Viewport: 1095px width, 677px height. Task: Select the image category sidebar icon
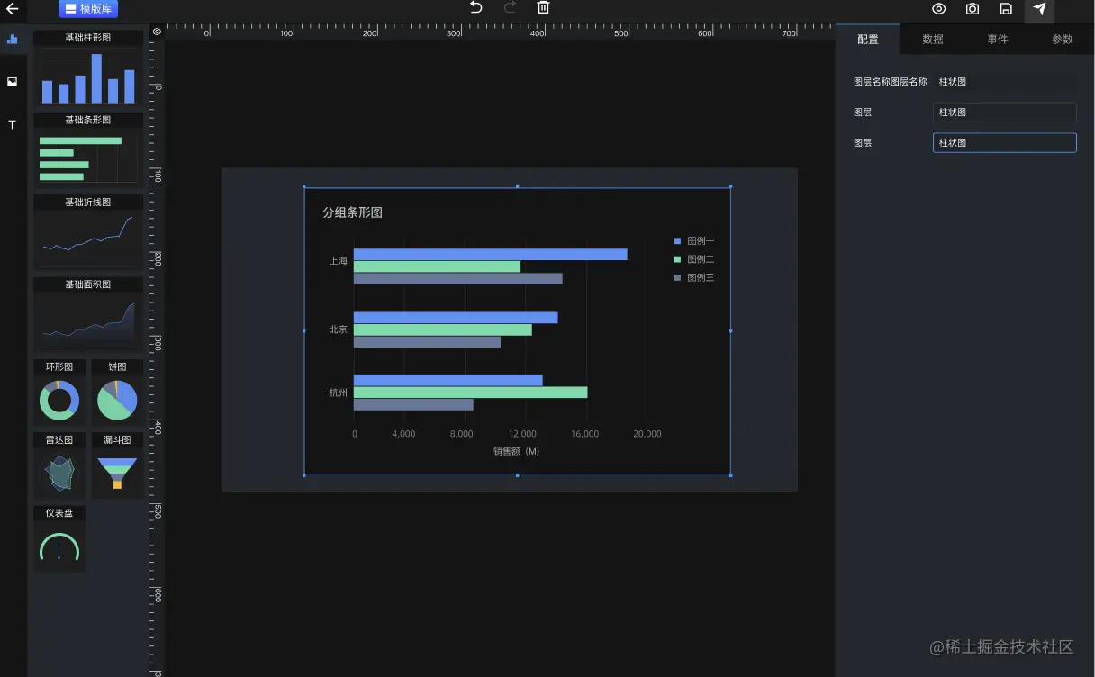tap(13, 82)
